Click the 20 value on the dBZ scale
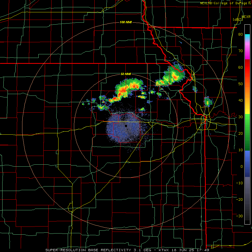252x252 pixels. pyautogui.click(x=241, y=133)
